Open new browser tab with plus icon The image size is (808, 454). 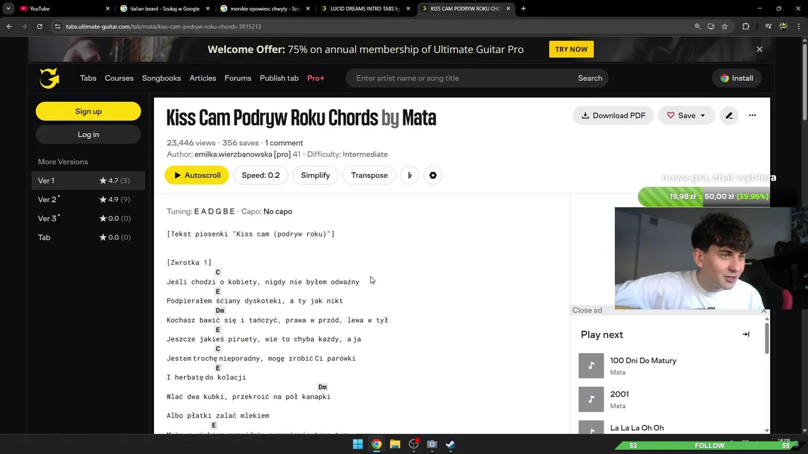pos(523,8)
